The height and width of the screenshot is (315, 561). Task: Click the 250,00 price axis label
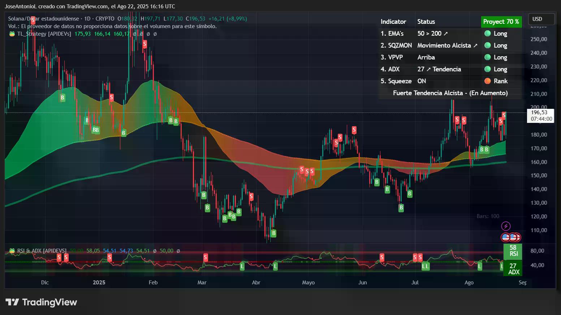pos(539,39)
